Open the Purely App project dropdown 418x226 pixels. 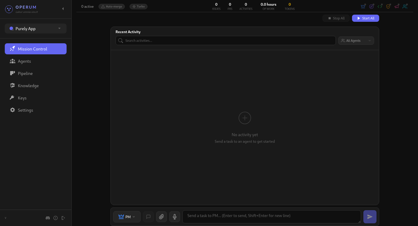(x=36, y=28)
